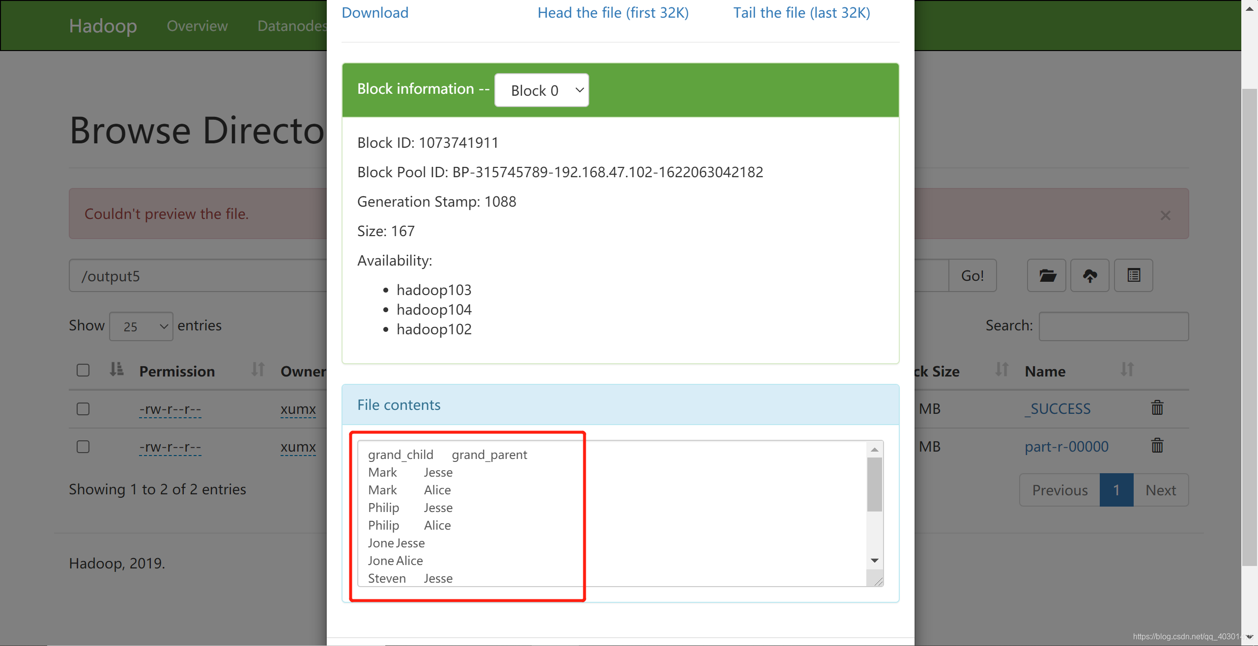
Task: Click the create directory folder icon
Action: click(x=1047, y=275)
